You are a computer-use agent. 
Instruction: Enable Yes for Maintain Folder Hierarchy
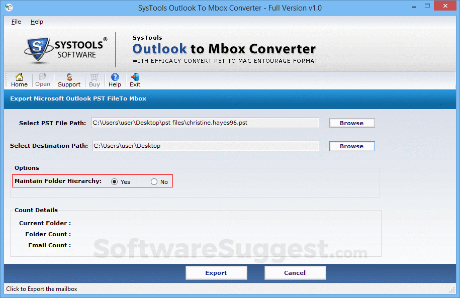[115, 181]
